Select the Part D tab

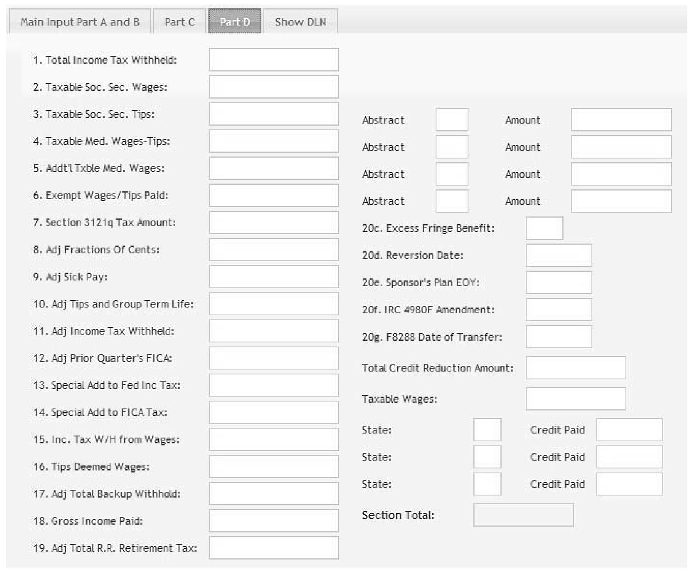234,22
